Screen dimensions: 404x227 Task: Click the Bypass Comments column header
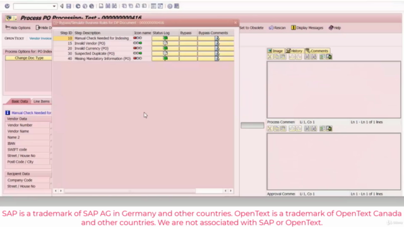(216, 33)
